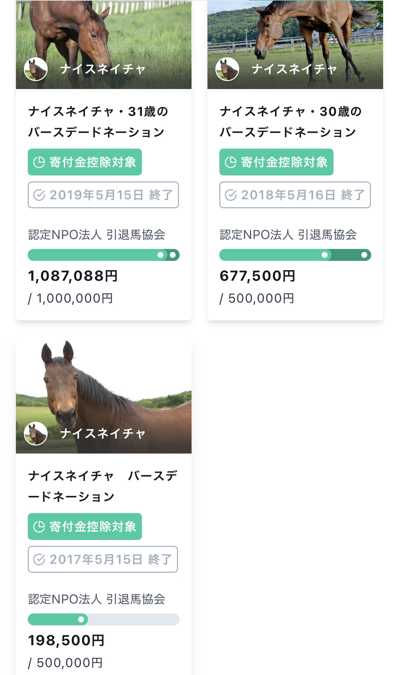Click 寄付金控除対象 badge on 31歳 card
Screen dimensions: 399x675
[x=85, y=162]
